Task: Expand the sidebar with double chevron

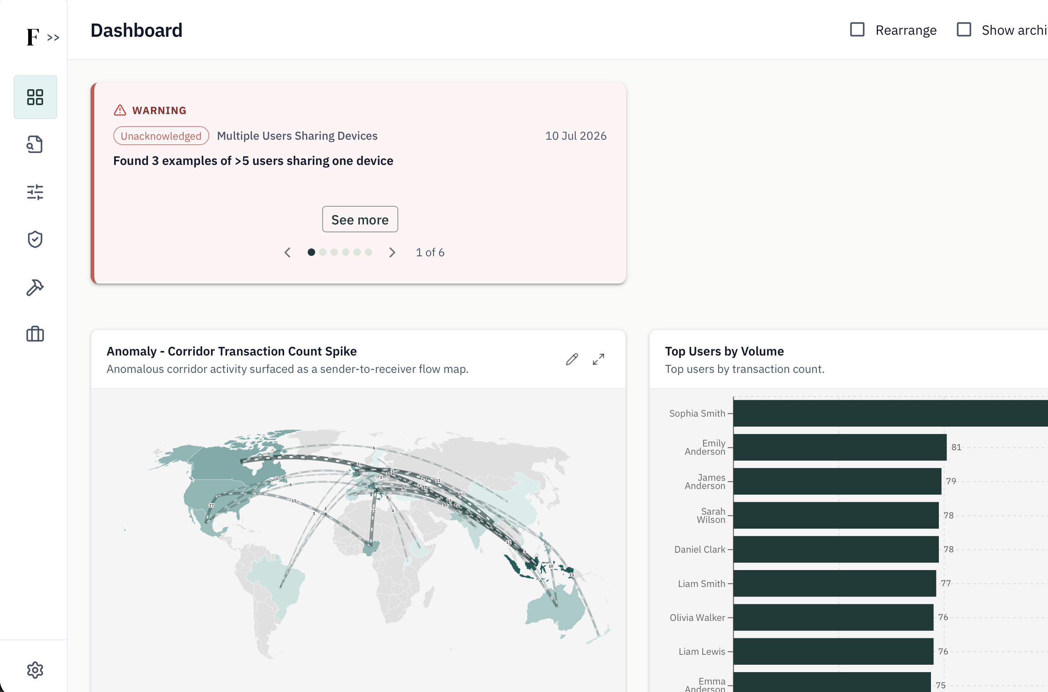Action: pos(53,38)
